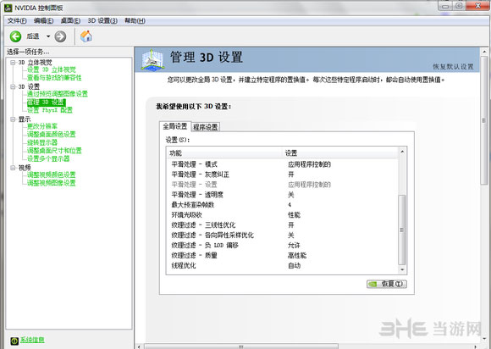The width and height of the screenshot is (491, 349).
Task: Open 调整视频颜色设置 task
Action: tap(52, 174)
